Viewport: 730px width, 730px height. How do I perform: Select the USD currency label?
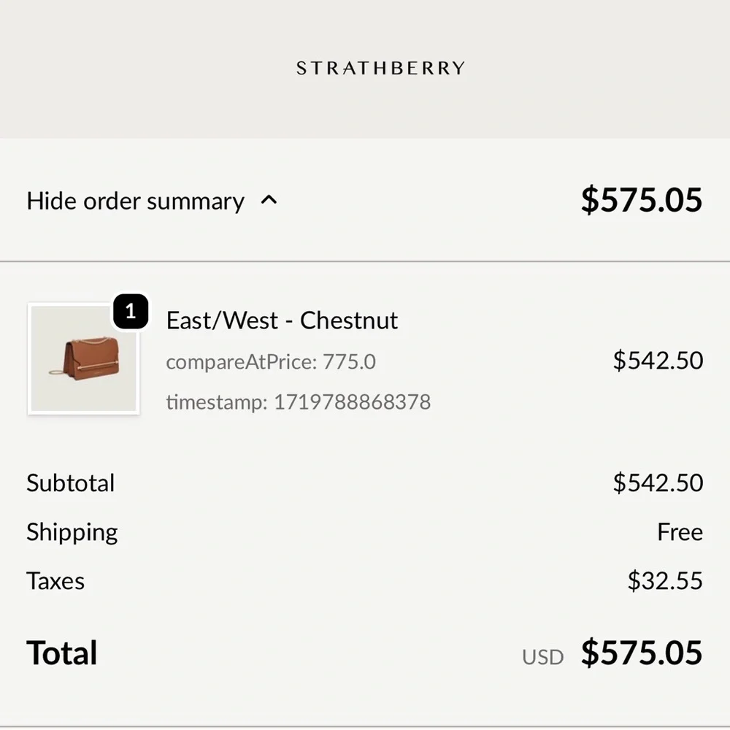pos(542,657)
